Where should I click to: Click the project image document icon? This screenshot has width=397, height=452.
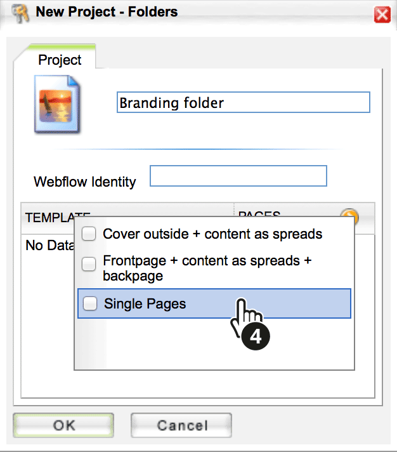click(x=57, y=104)
